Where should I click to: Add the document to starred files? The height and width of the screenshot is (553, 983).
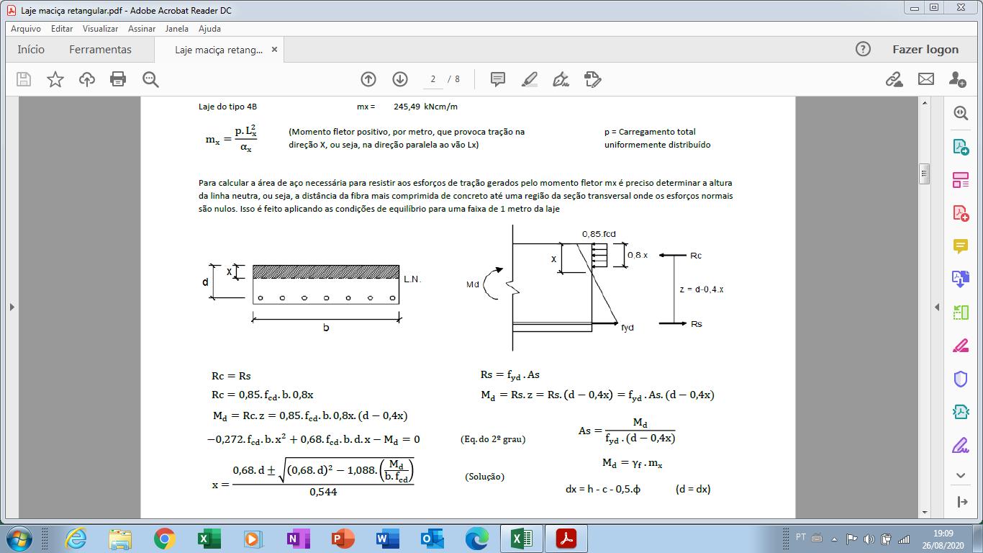(x=55, y=79)
